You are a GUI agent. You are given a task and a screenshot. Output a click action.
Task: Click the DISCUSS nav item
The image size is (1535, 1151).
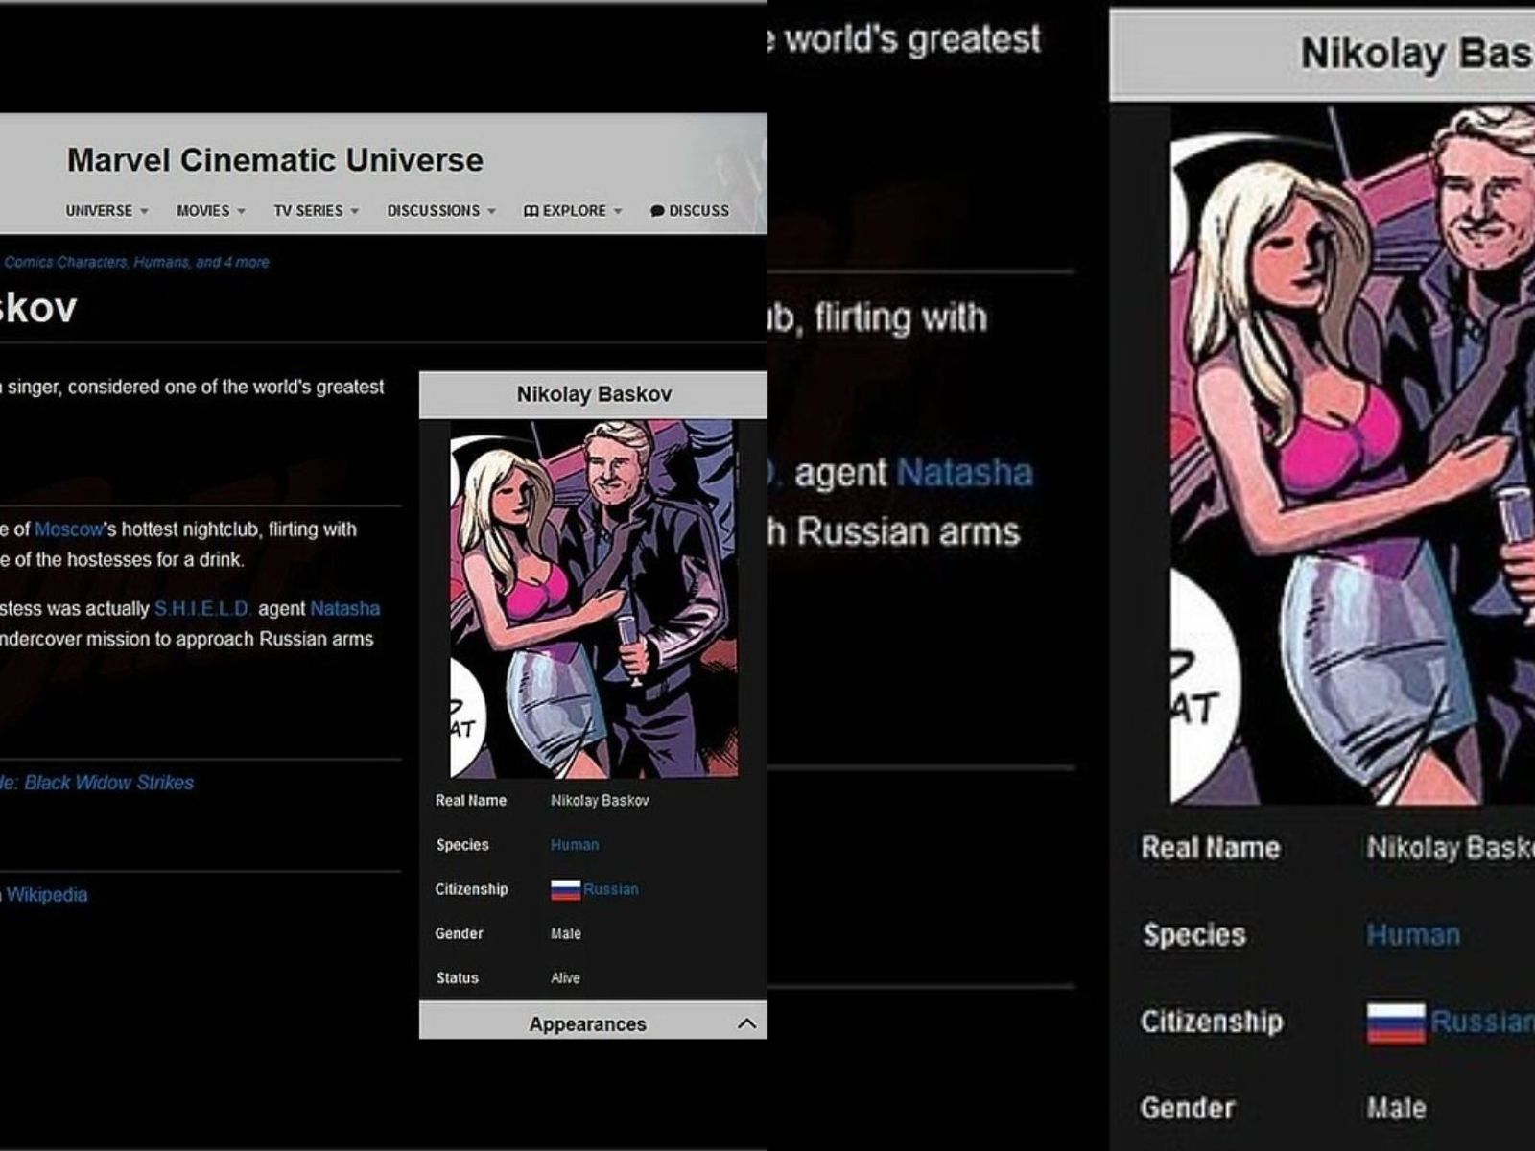[x=690, y=210]
